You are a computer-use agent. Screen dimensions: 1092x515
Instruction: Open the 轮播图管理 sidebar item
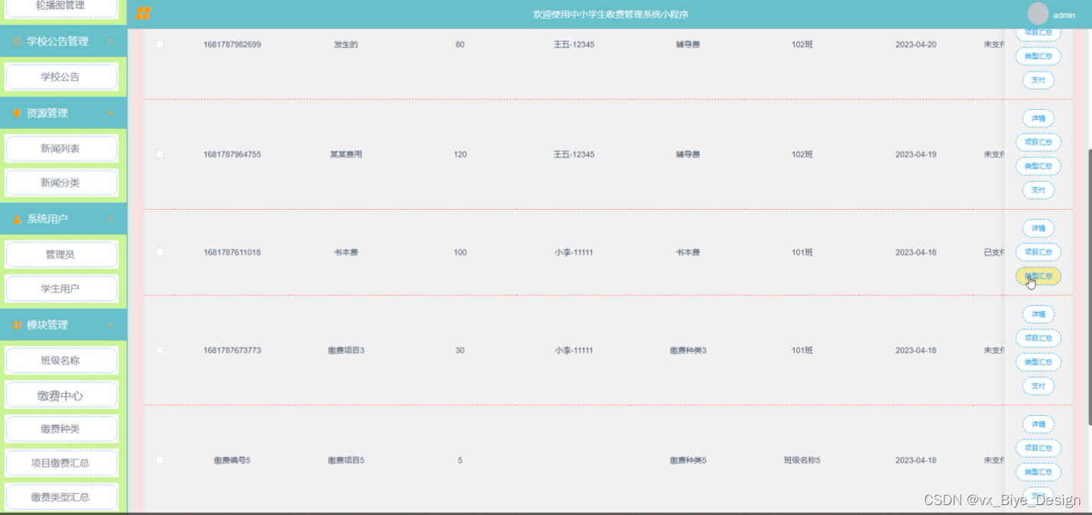pos(61,7)
